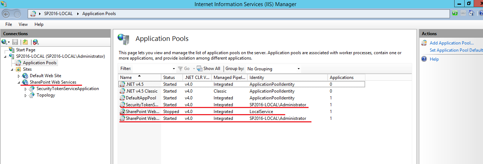Click the Home icon in address bar

click(x=471, y=13)
